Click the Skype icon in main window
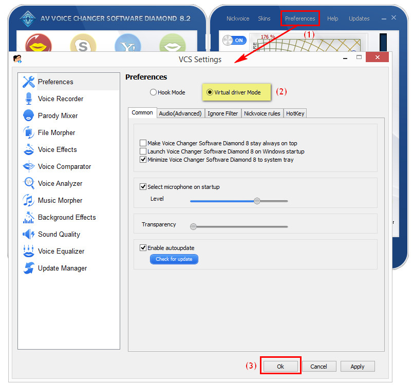 point(83,43)
